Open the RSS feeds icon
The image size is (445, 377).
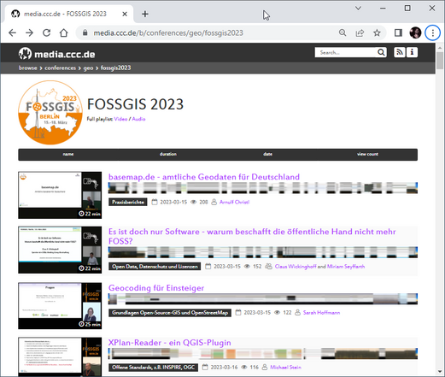point(400,52)
